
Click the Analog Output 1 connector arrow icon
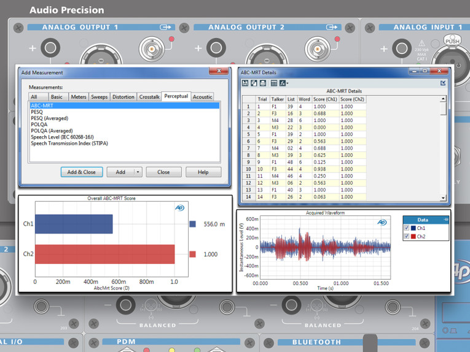pos(165,27)
